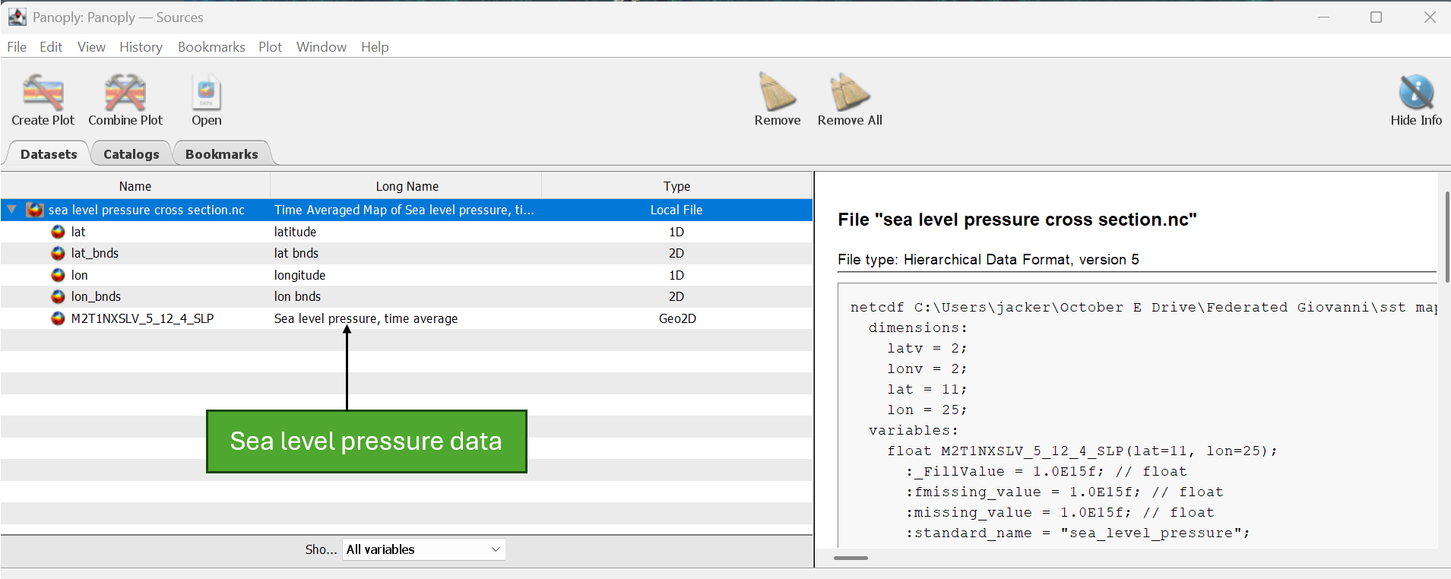Select the lon variable row
The height and width of the screenshot is (579, 1451).
click(407, 275)
